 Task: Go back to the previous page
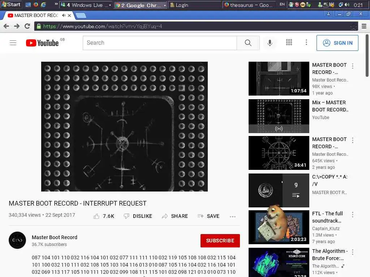tap(7, 26)
